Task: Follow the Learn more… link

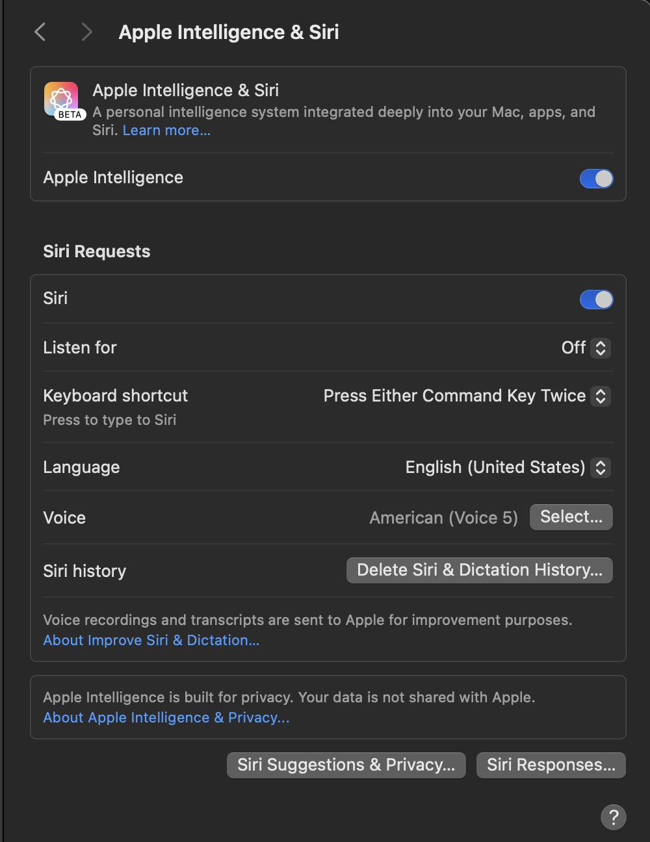Action: 166,130
